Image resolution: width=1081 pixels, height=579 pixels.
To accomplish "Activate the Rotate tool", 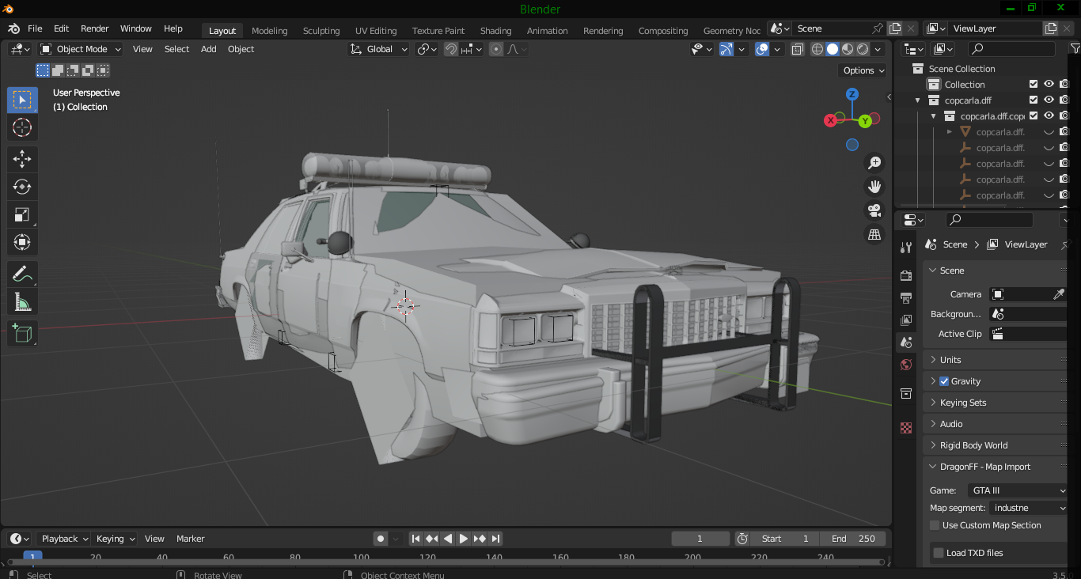I will pyautogui.click(x=22, y=187).
